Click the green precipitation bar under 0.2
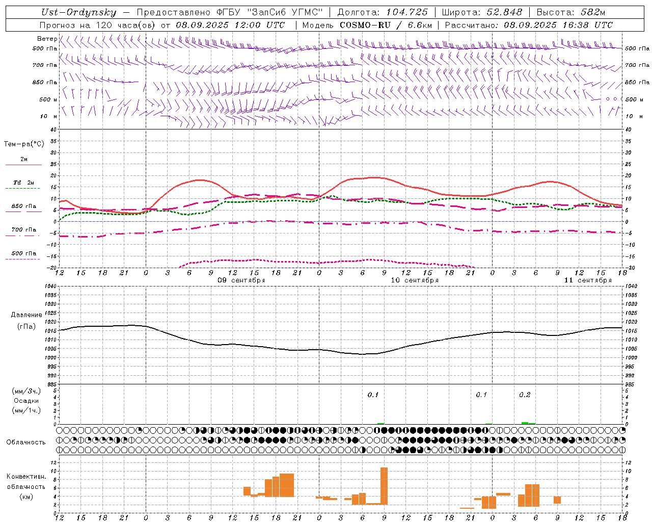Viewport: 652px width, 522px height. click(525, 423)
